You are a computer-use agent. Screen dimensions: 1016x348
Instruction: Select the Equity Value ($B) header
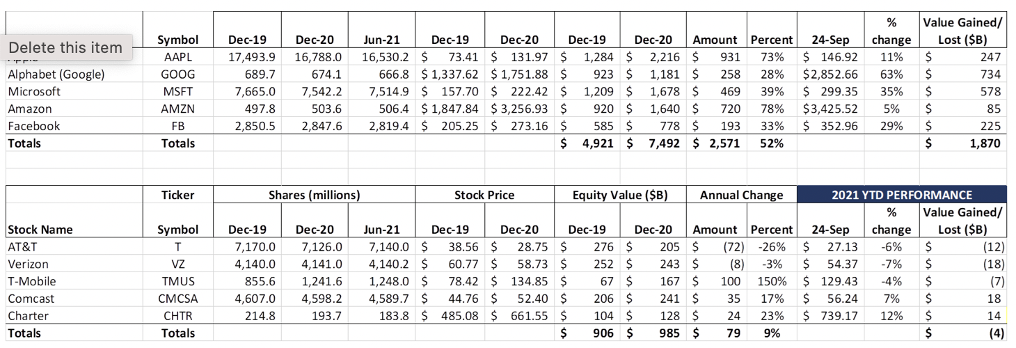tap(620, 195)
